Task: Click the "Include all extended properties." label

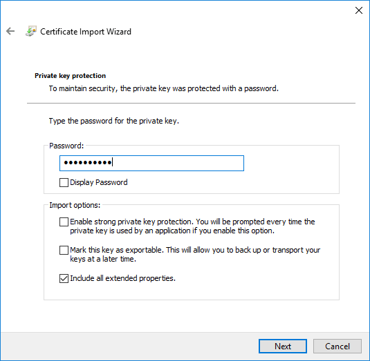Action: (122, 278)
